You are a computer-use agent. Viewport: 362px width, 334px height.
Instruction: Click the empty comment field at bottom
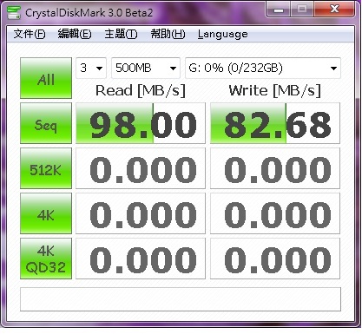(x=181, y=299)
